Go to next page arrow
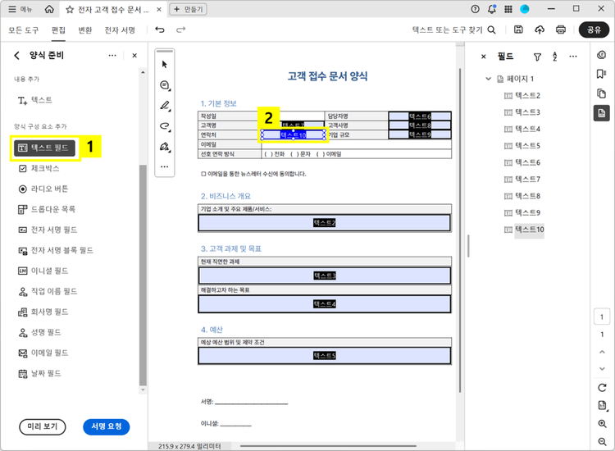The width and height of the screenshot is (615, 451). click(602, 369)
